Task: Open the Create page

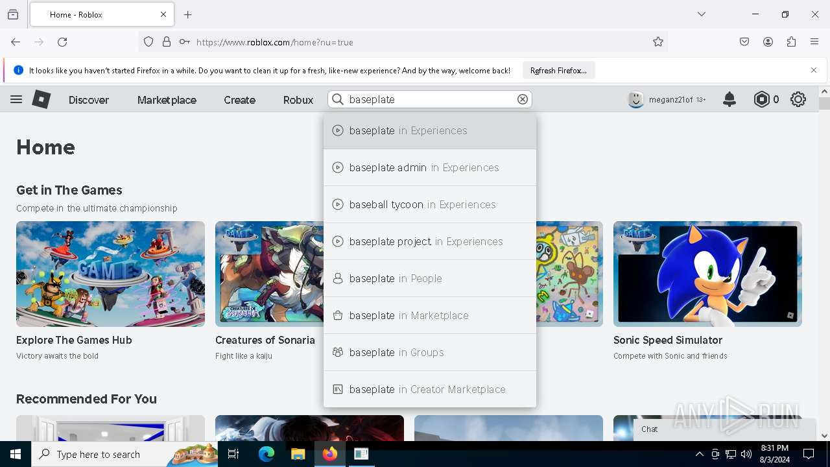Action: pyautogui.click(x=239, y=100)
